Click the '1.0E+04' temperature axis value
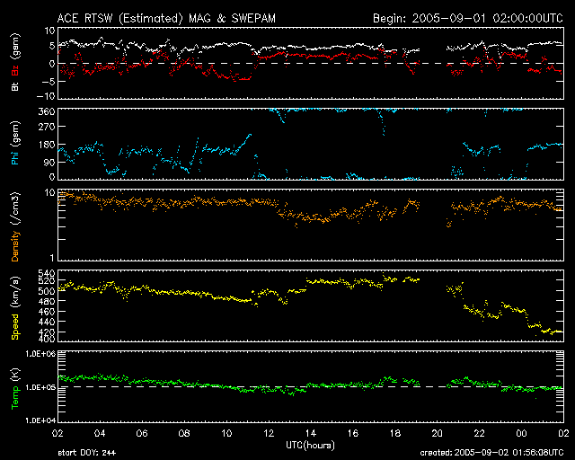This screenshot has width=575, height=460. coord(40,420)
